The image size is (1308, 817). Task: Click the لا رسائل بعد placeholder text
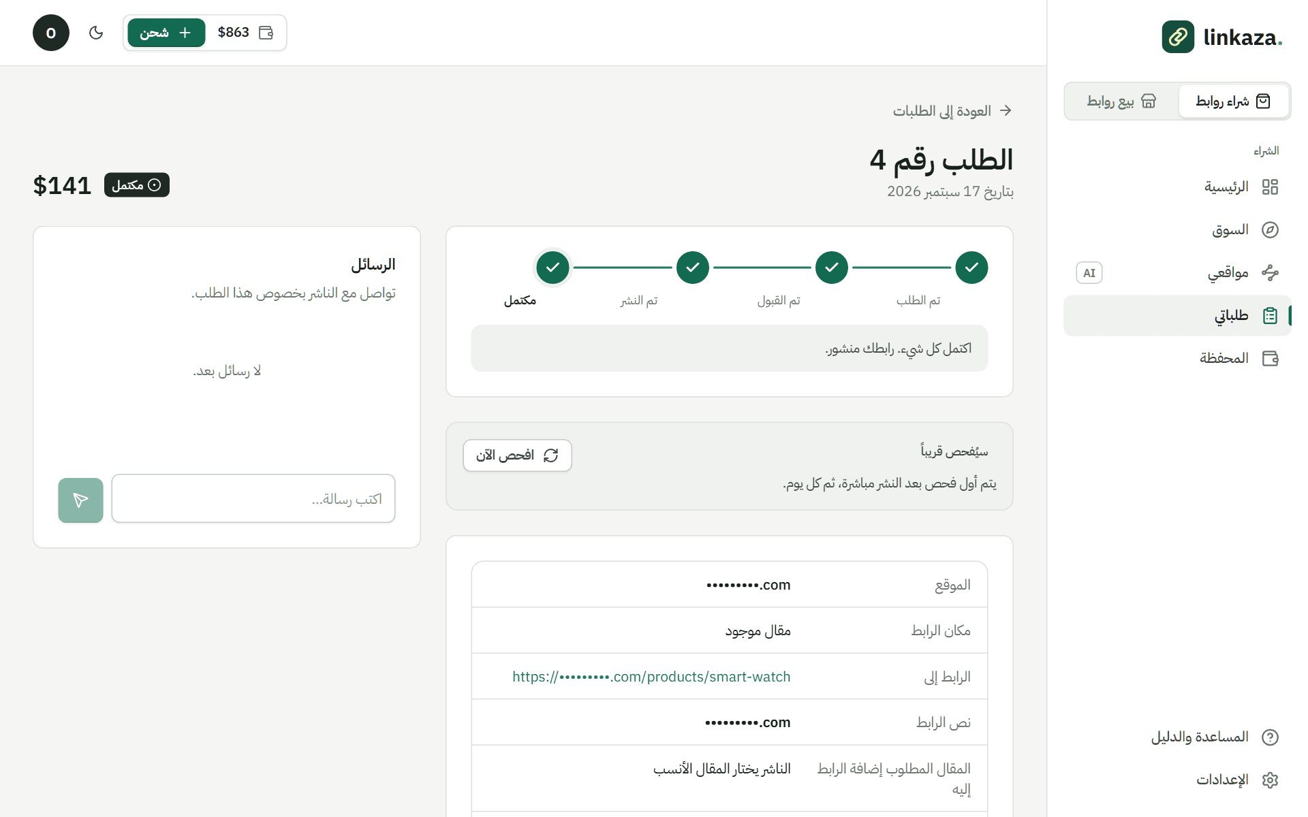point(227,371)
